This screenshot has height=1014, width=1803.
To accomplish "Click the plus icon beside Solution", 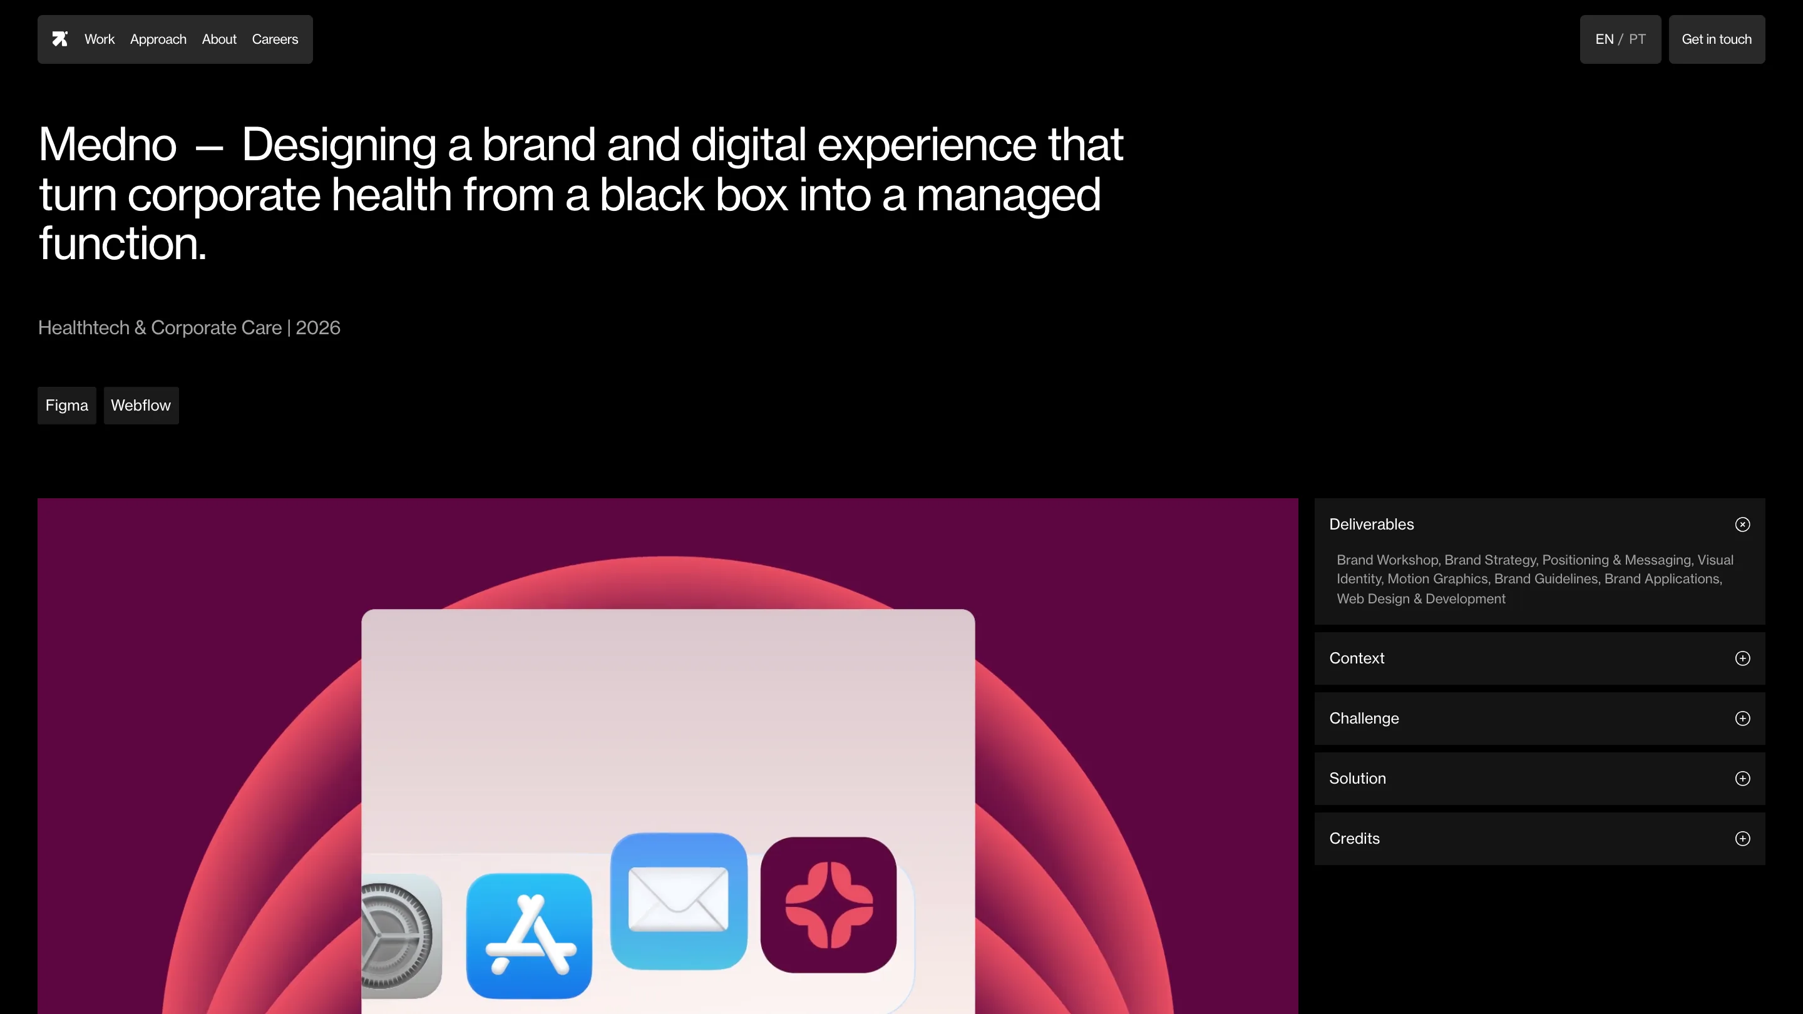I will click(x=1742, y=778).
